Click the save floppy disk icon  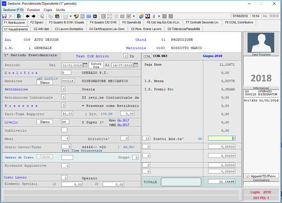click(4, 16)
